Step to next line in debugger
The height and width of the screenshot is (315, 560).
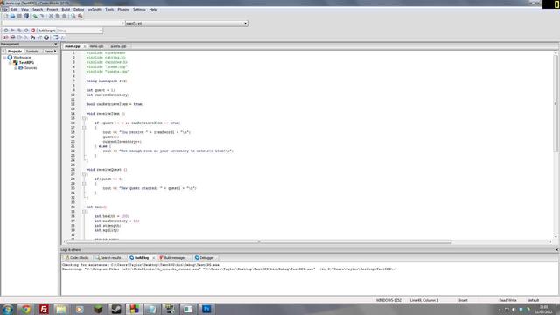pos(19,38)
